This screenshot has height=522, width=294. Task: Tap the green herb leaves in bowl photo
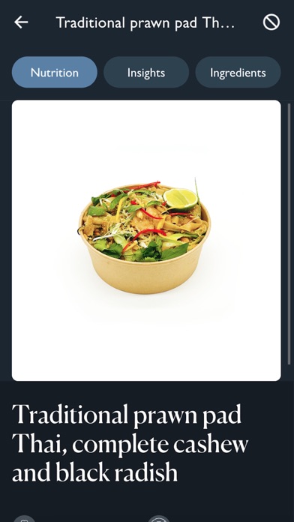(150, 251)
